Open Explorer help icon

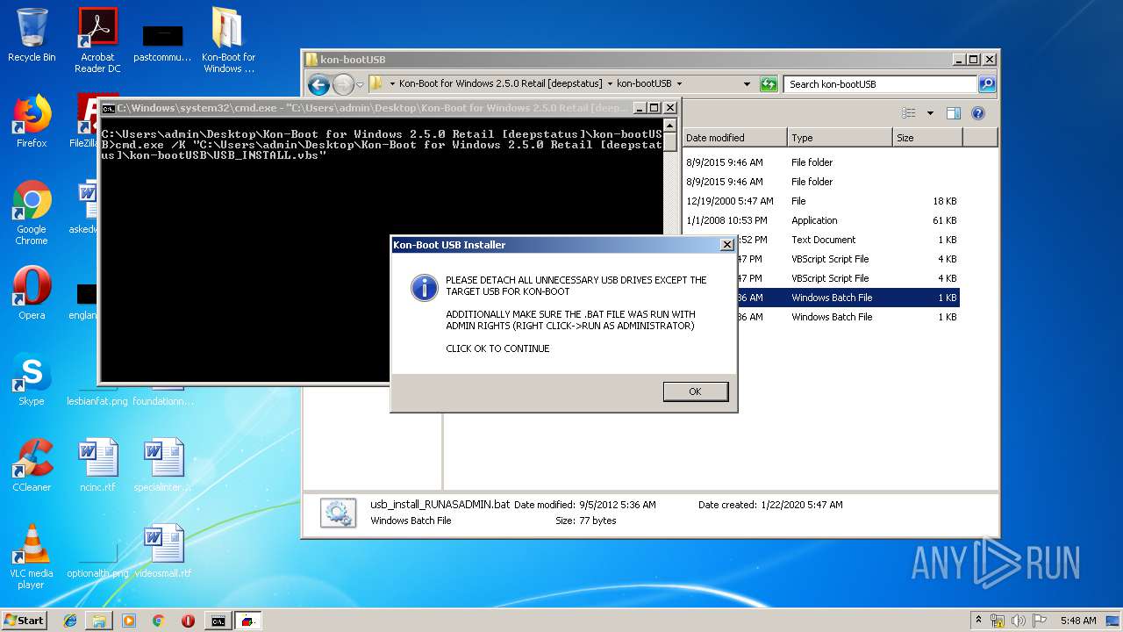(978, 113)
